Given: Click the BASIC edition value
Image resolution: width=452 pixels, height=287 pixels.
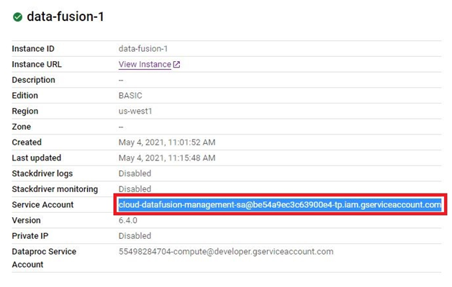Looking at the screenshot, I should pos(130,96).
